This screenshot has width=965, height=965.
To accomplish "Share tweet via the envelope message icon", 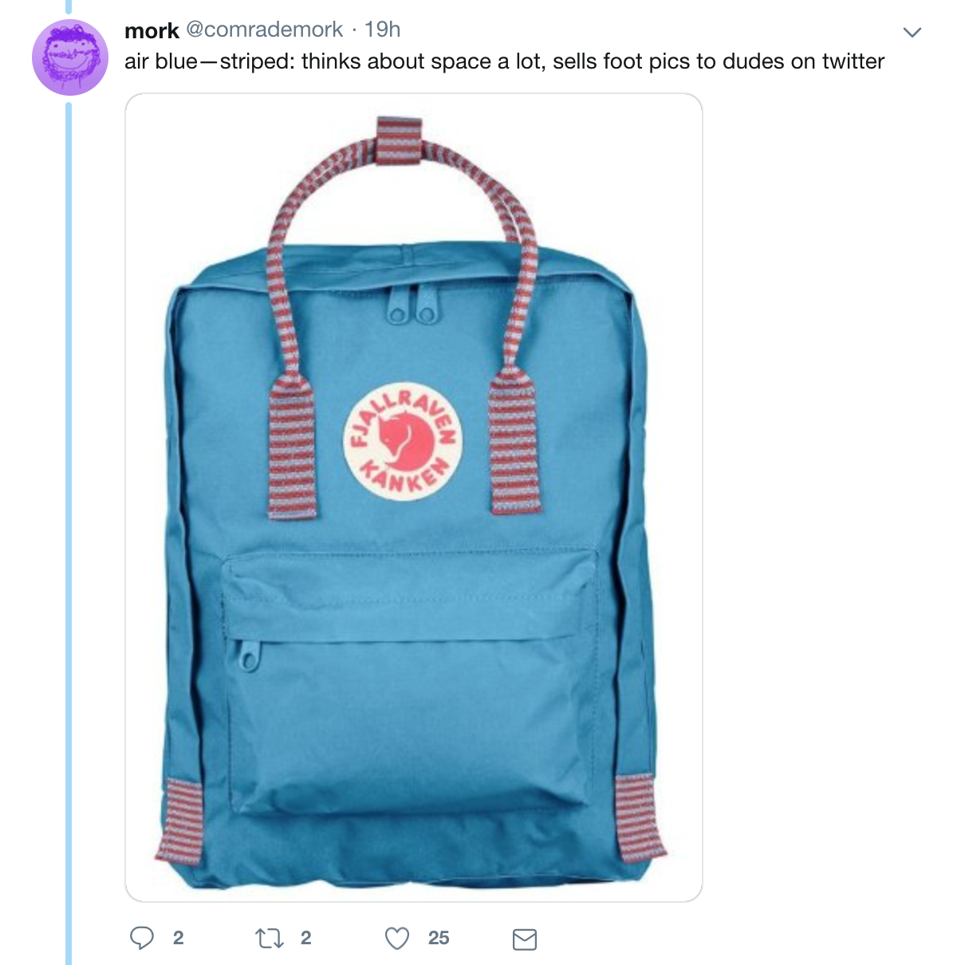I will click(524, 939).
